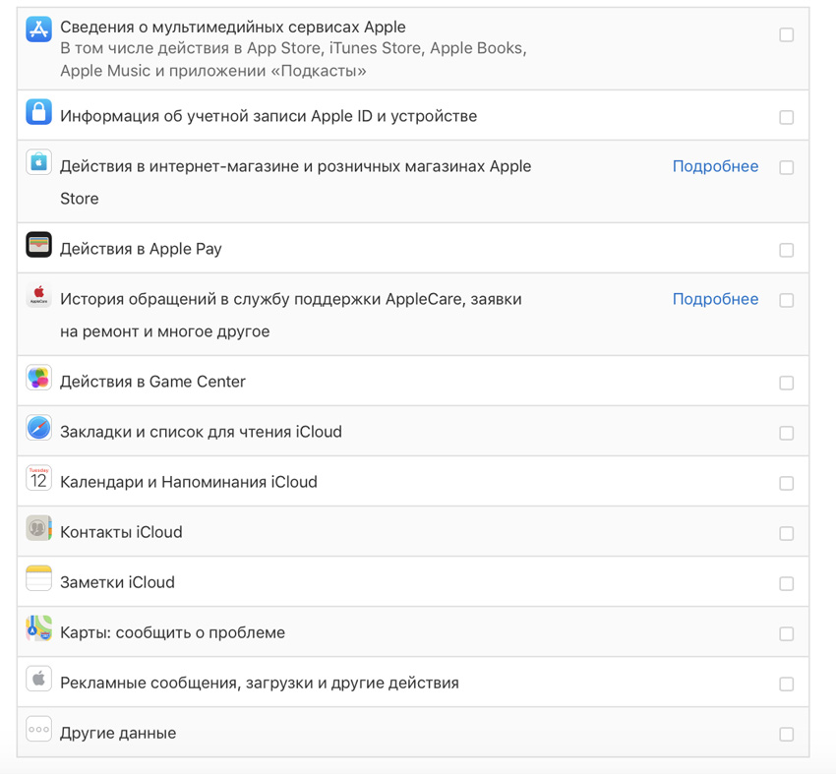Click text "Действия в Apple Pay"
836x774 pixels.
[141, 249]
